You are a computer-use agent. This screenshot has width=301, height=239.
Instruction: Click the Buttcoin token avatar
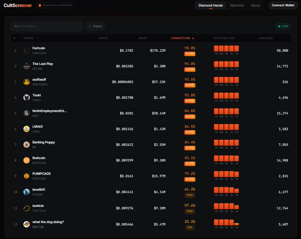(x=27, y=160)
